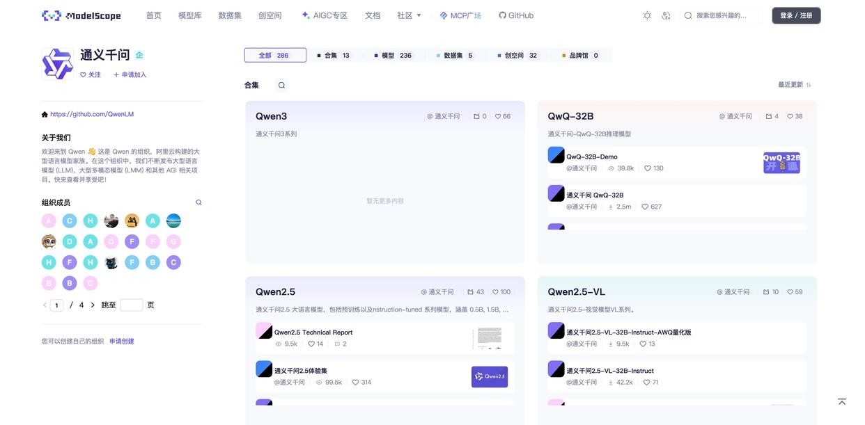The height and width of the screenshot is (425, 865).
Task: Select the 合集 13 tab
Action: (x=335, y=55)
